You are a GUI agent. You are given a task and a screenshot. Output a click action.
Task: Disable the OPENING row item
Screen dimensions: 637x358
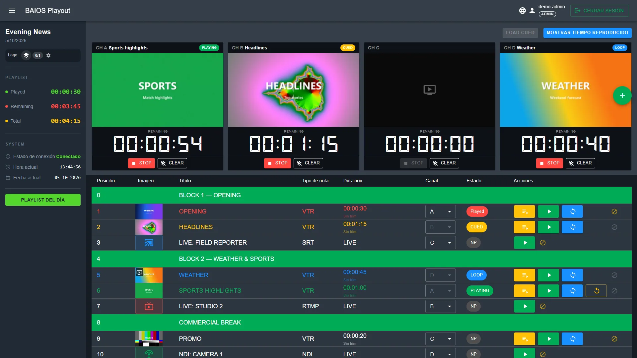tap(614, 211)
